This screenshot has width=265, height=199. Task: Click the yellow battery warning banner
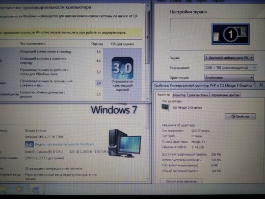[x=71, y=33]
